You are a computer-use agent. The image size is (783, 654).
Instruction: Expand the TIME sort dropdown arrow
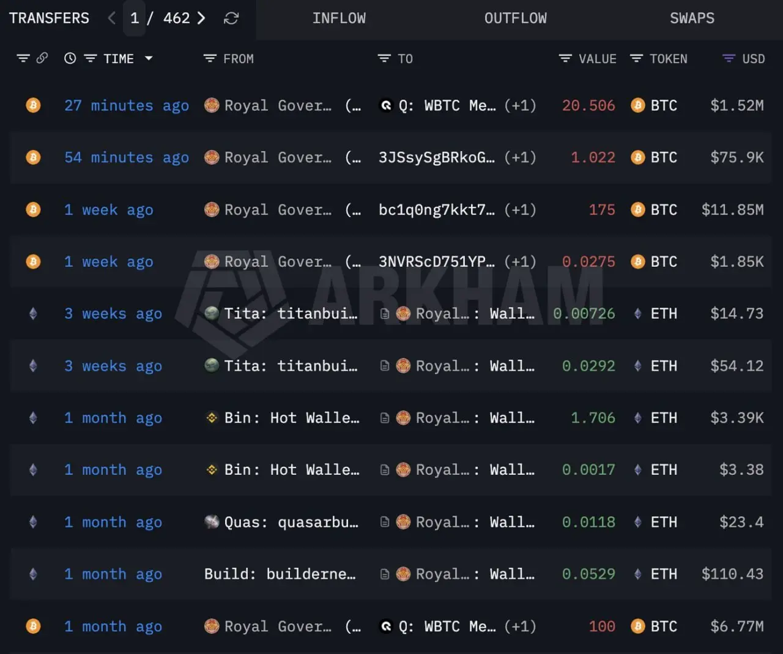click(x=149, y=58)
